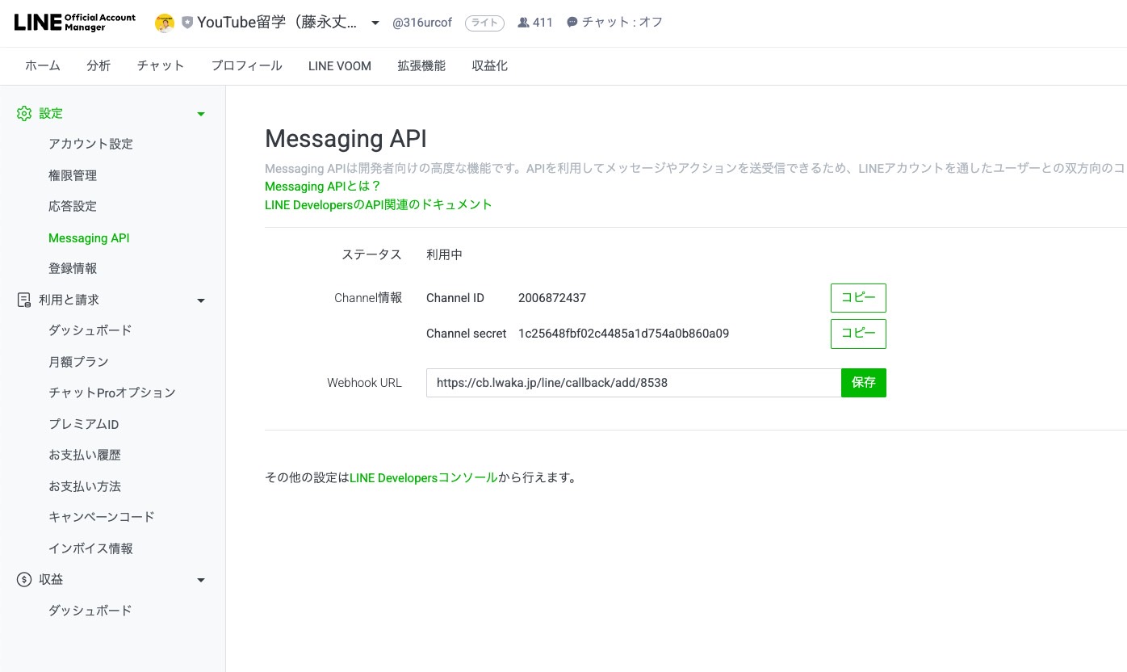The width and height of the screenshot is (1127, 672).
Task: Click the shield badge beside the account name
Action: coord(187,23)
